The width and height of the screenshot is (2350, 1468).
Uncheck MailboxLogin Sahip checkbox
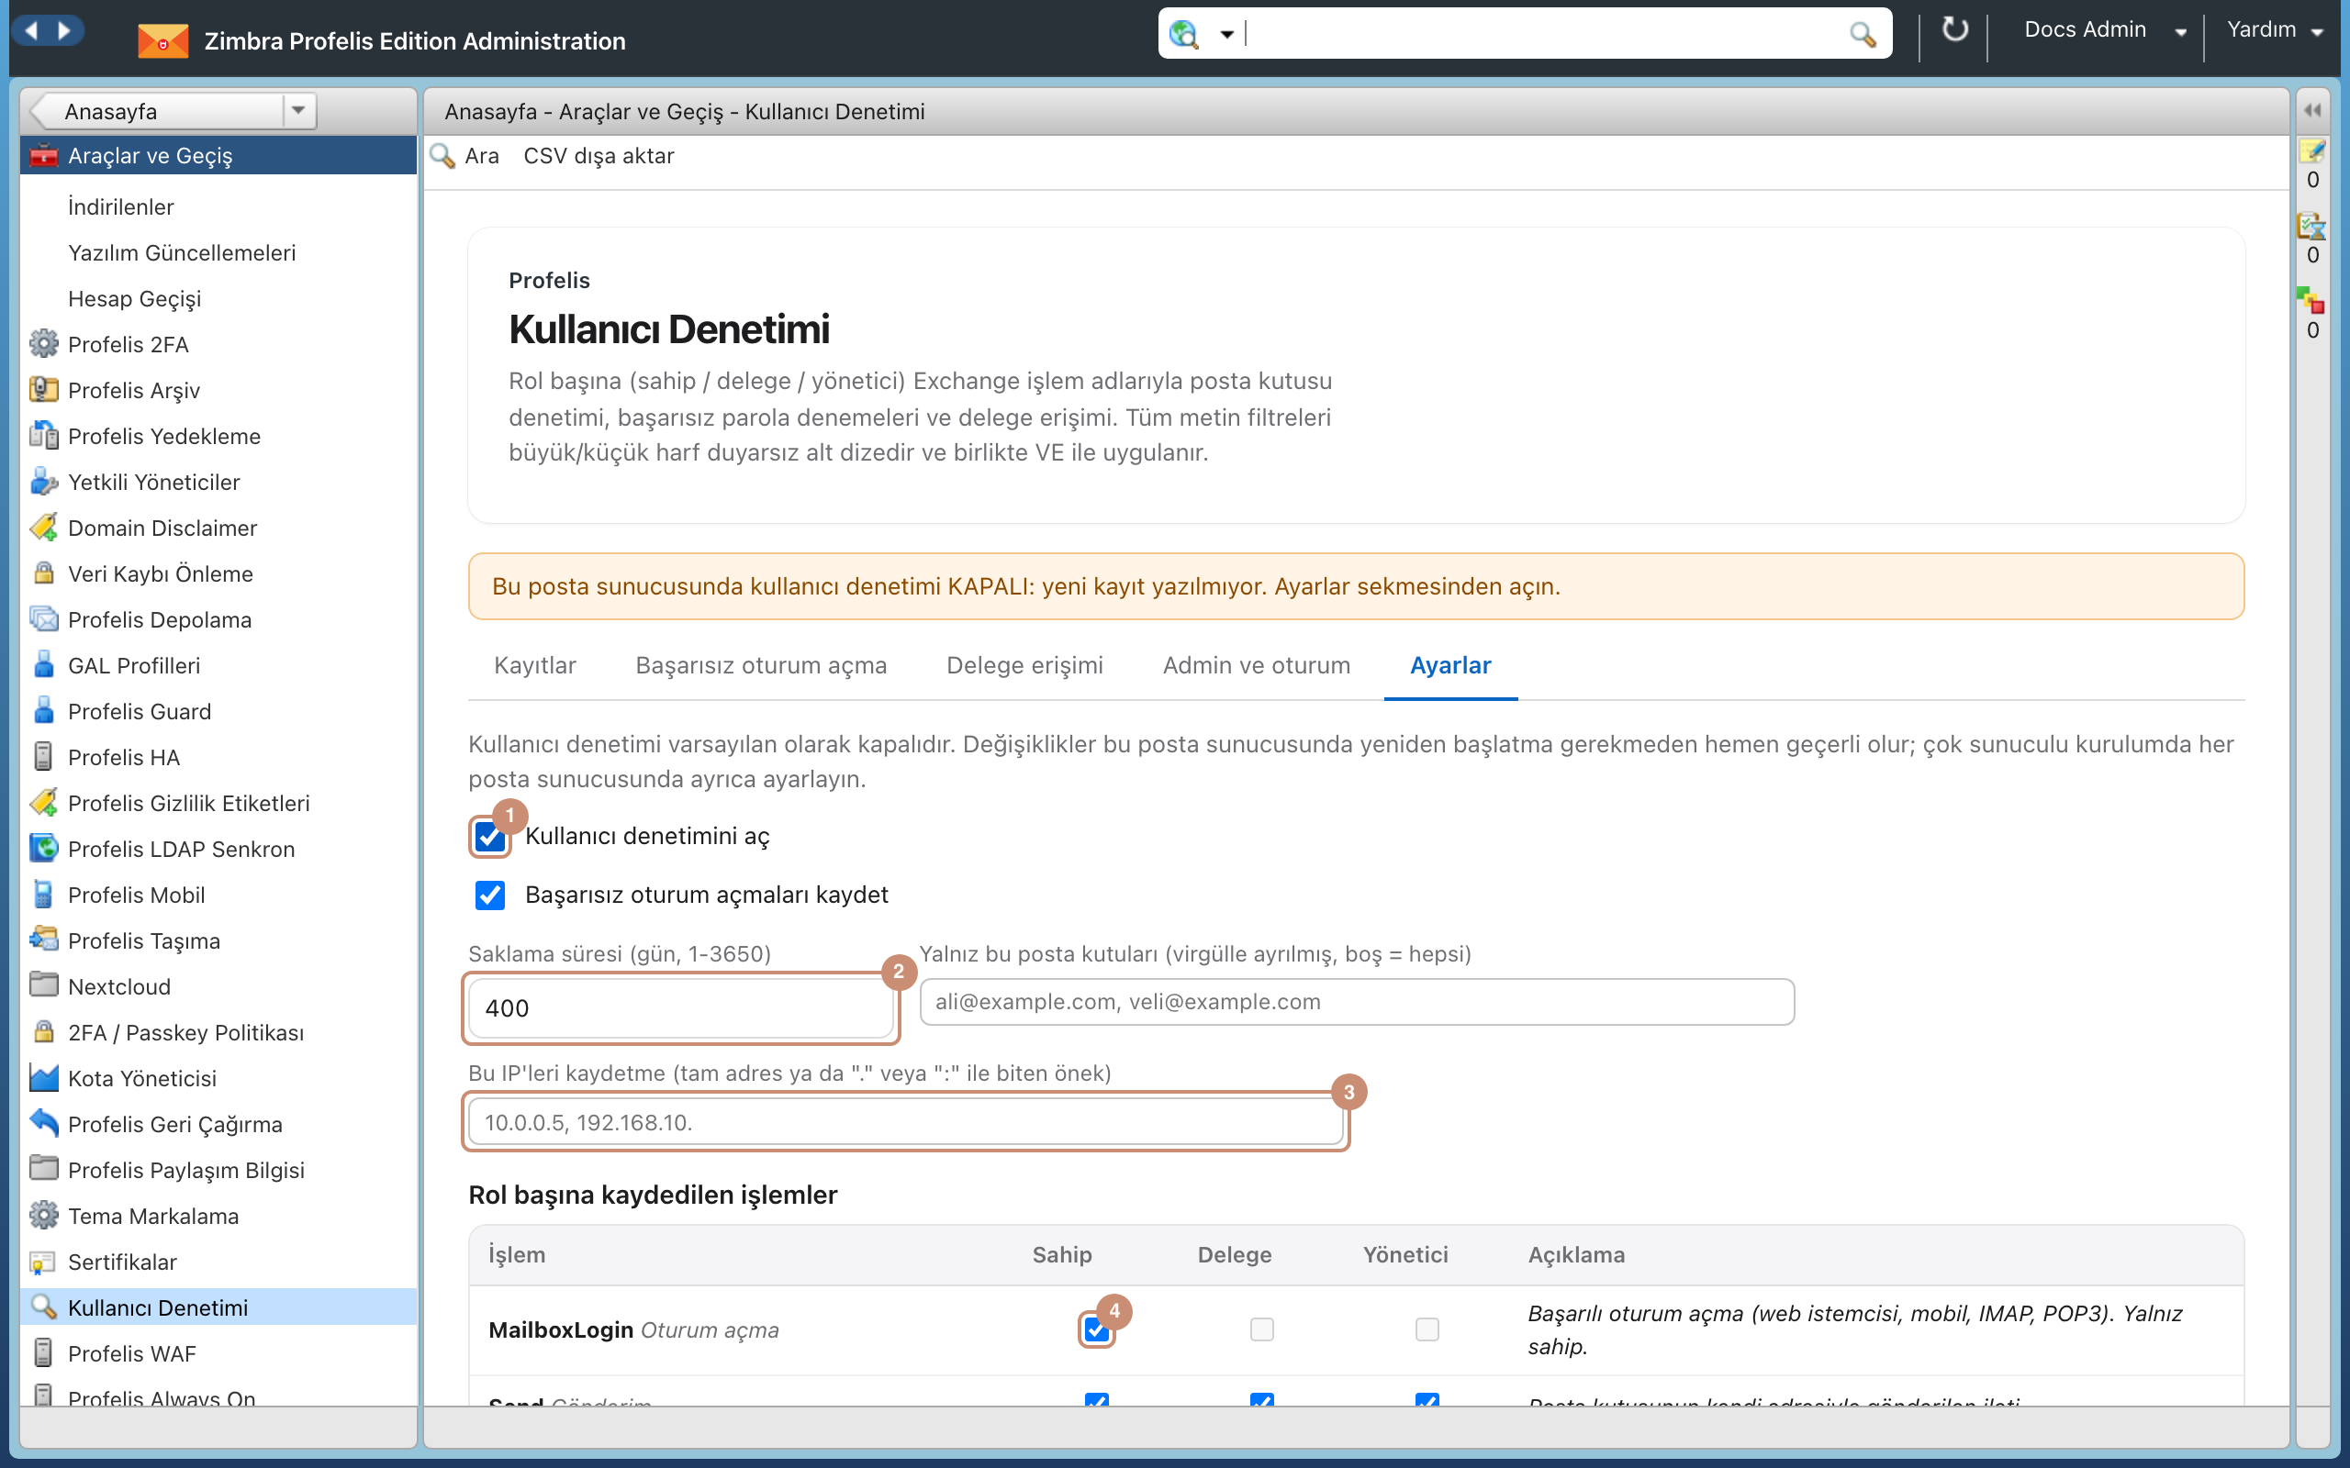(1096, 1329)
